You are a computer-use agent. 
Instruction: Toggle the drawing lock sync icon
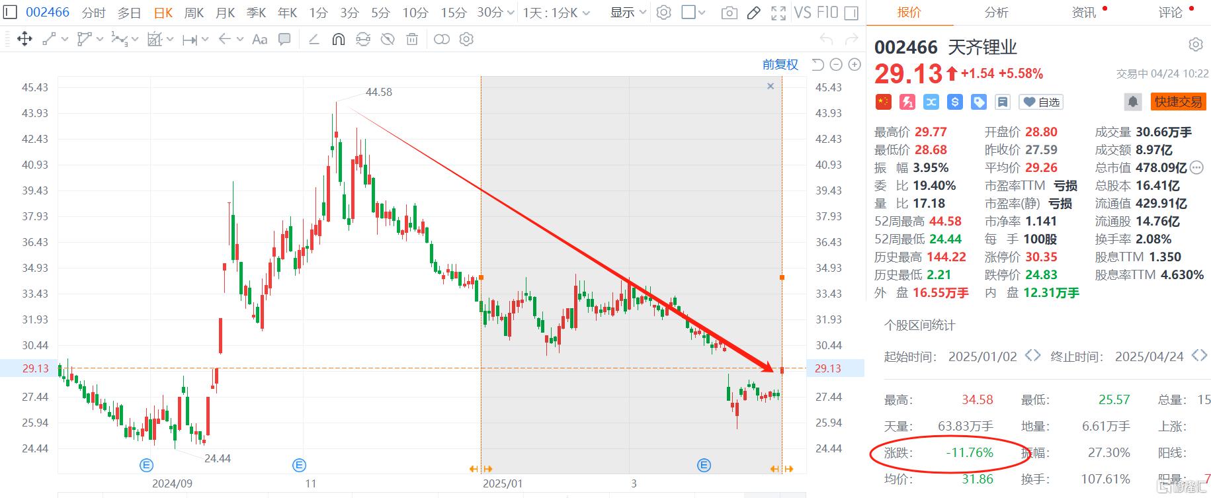point(363,40)
